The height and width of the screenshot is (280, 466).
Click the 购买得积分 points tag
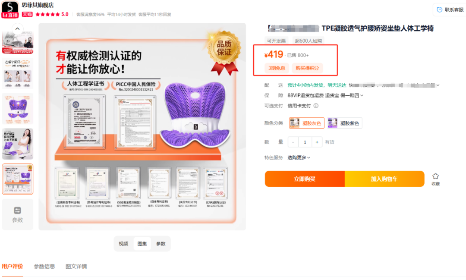coord(307,68)
